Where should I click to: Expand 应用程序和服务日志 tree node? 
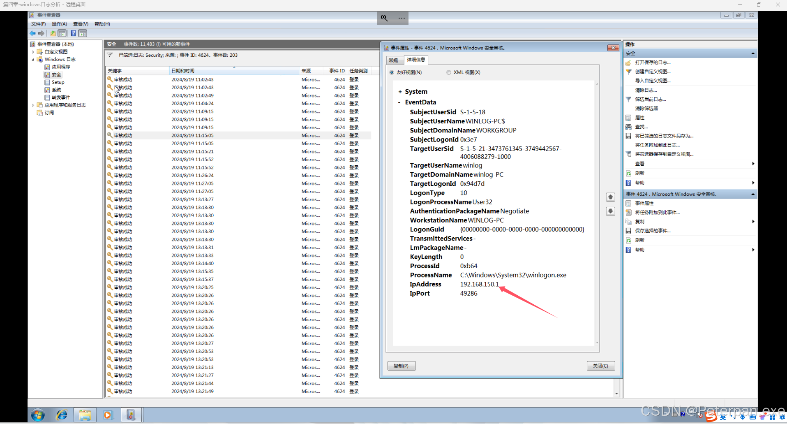[x=33, y=105]
